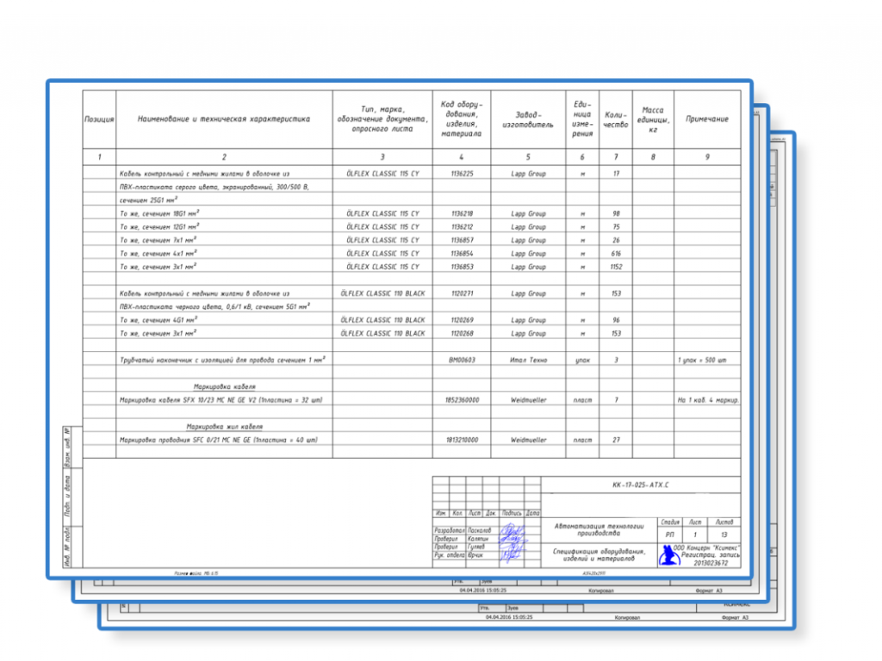Click the stage value 'РП'
The width and height of the screenshot is (882, 661).
pos(669,534)
